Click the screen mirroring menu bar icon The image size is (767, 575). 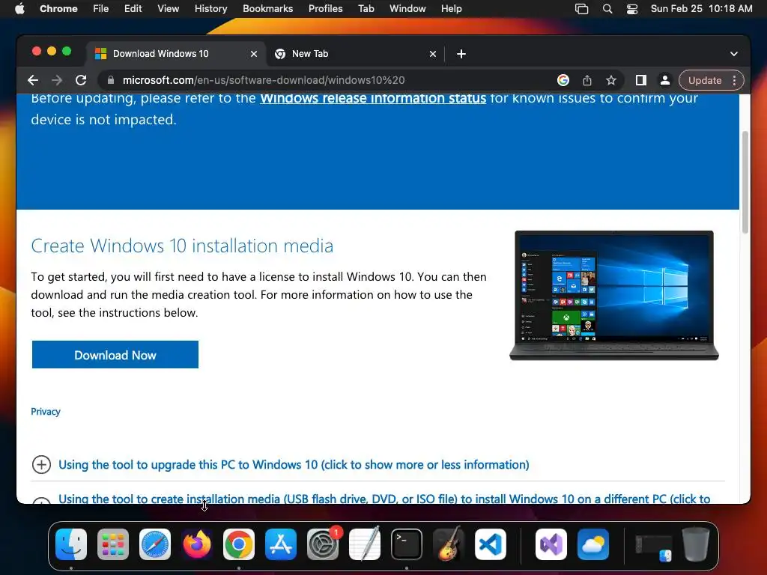click(x=581, y=9)
